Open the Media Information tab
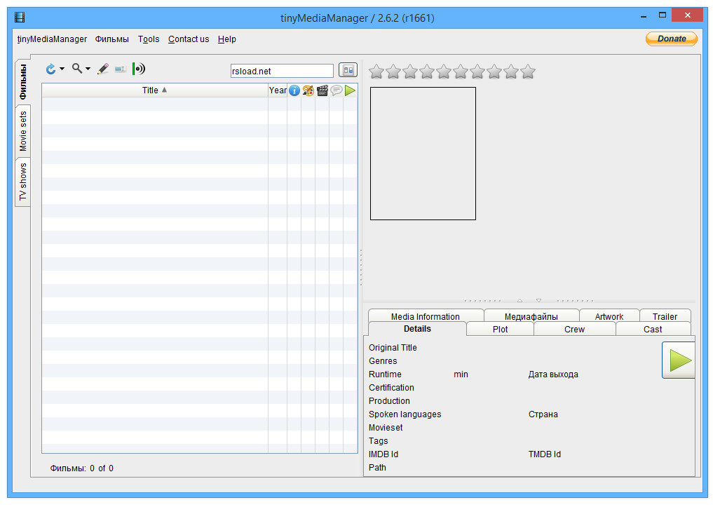This screenshot has height=507, width=713. click(x=426, y=316)
